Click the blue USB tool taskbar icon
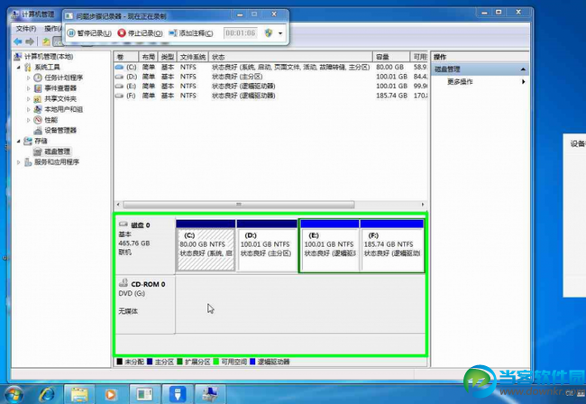Image resolution: width=586 pixels, height=404 pixels. pos(178,395)
